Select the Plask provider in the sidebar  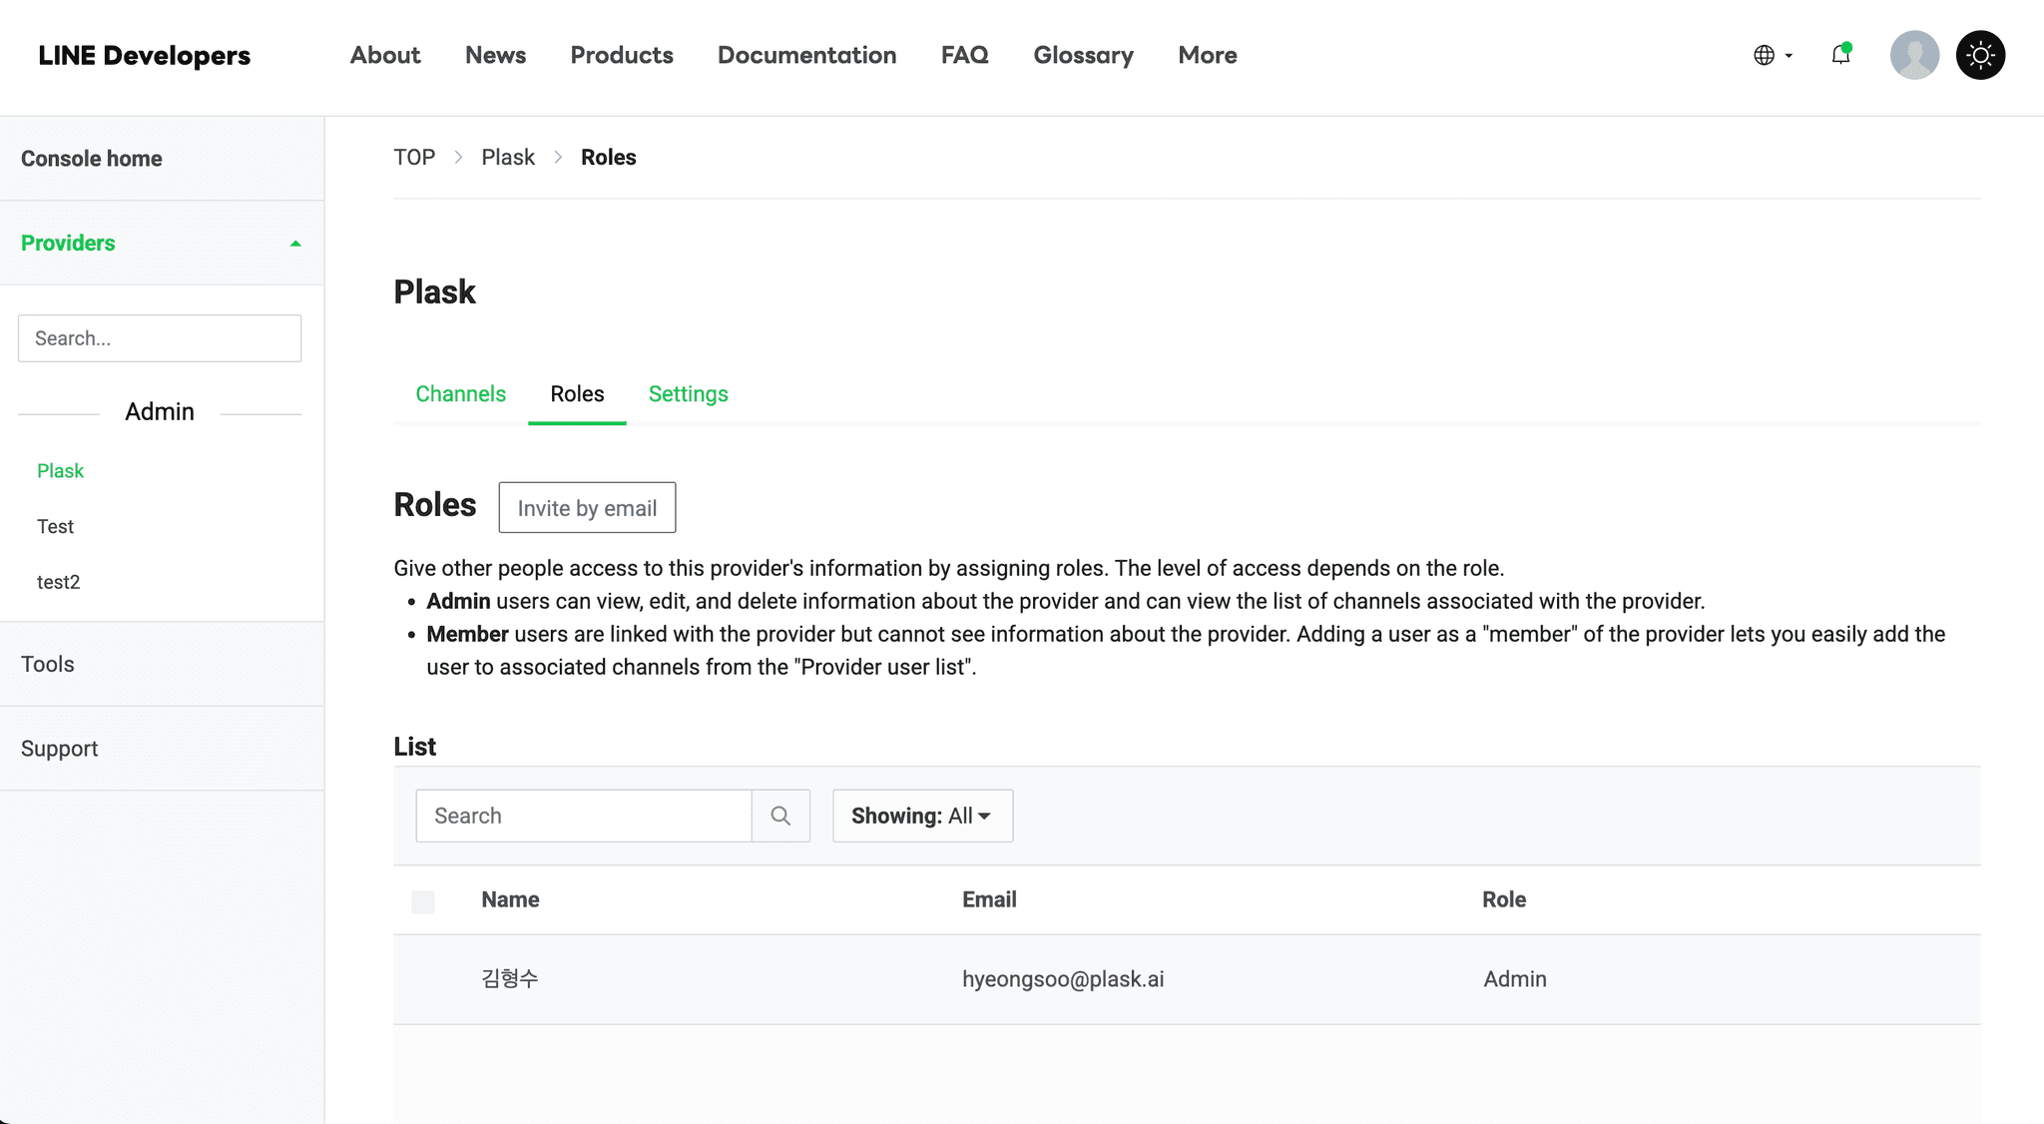pyautogui.click(x=60, y=471)
